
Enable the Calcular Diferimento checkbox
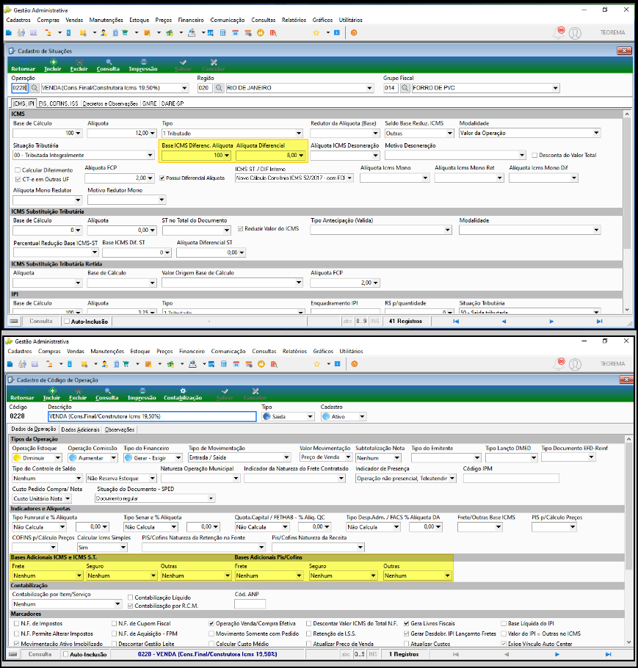[18, 170]
